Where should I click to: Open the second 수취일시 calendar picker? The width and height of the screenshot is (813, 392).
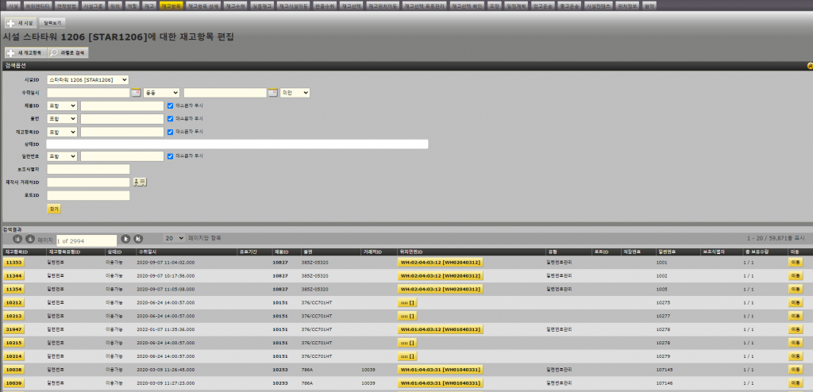[x=272, y=93]
